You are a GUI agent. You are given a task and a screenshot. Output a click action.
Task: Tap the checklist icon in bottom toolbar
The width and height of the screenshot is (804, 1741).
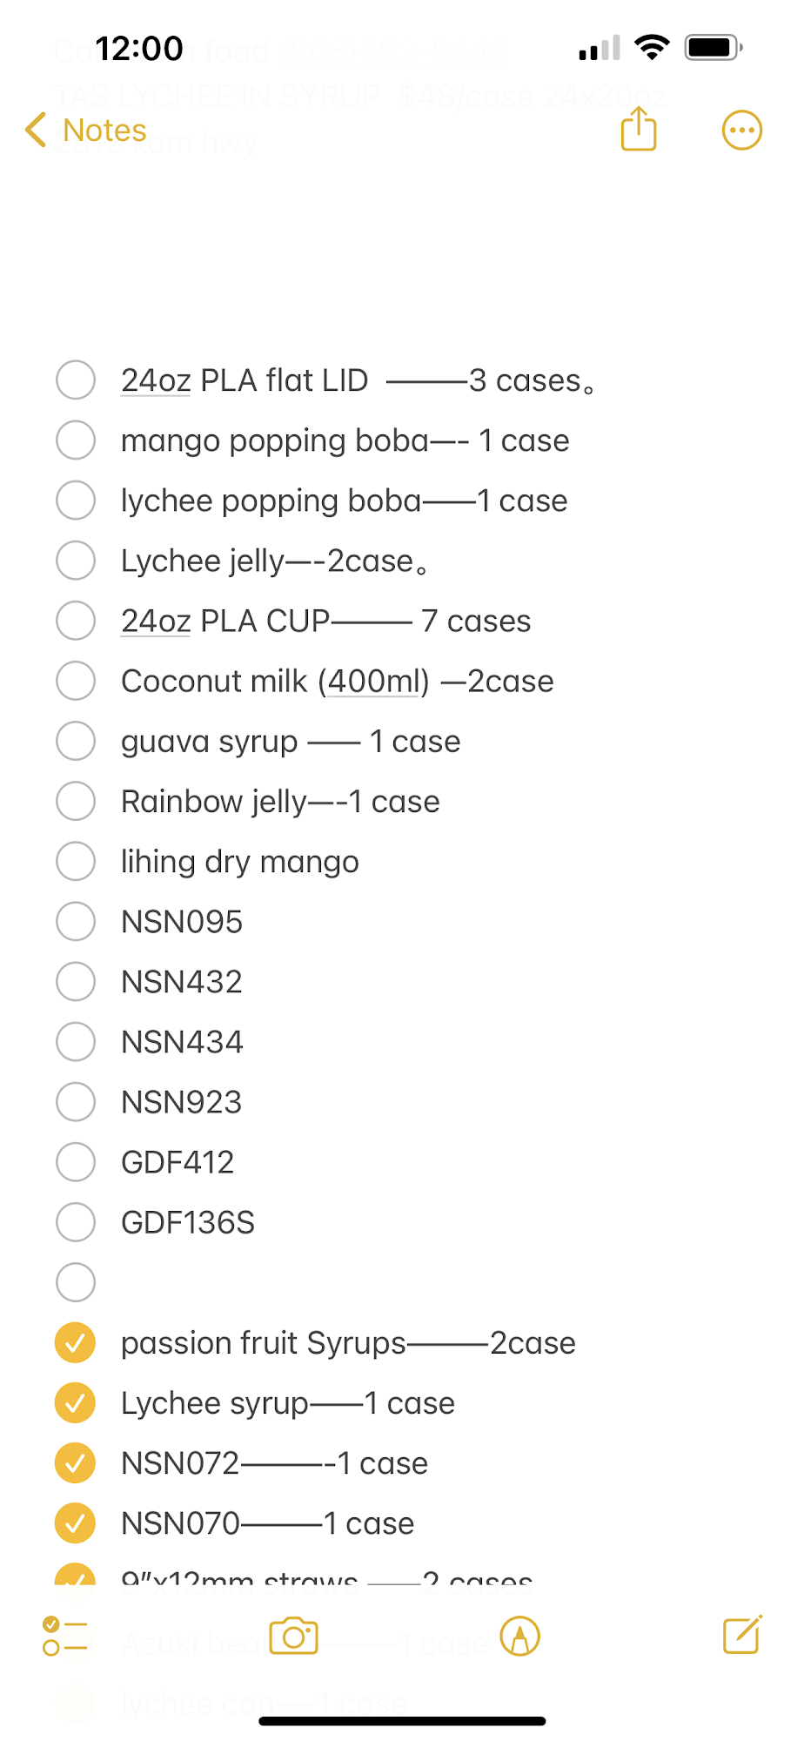64,1637
